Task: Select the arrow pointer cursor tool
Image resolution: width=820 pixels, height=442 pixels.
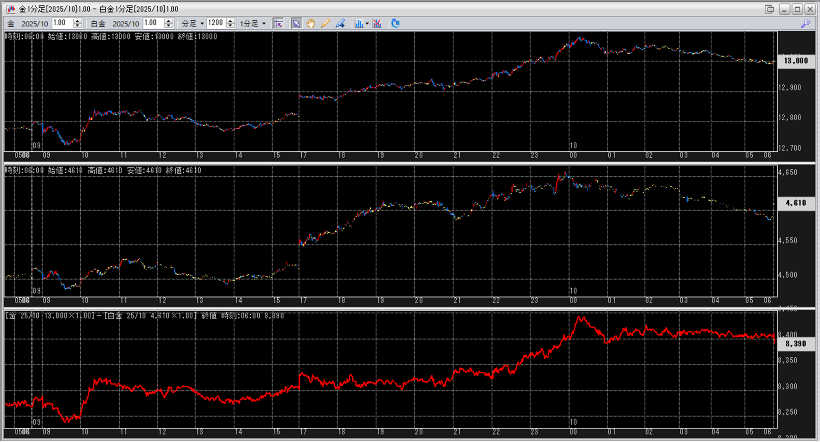Action: [x=296, y=24]
